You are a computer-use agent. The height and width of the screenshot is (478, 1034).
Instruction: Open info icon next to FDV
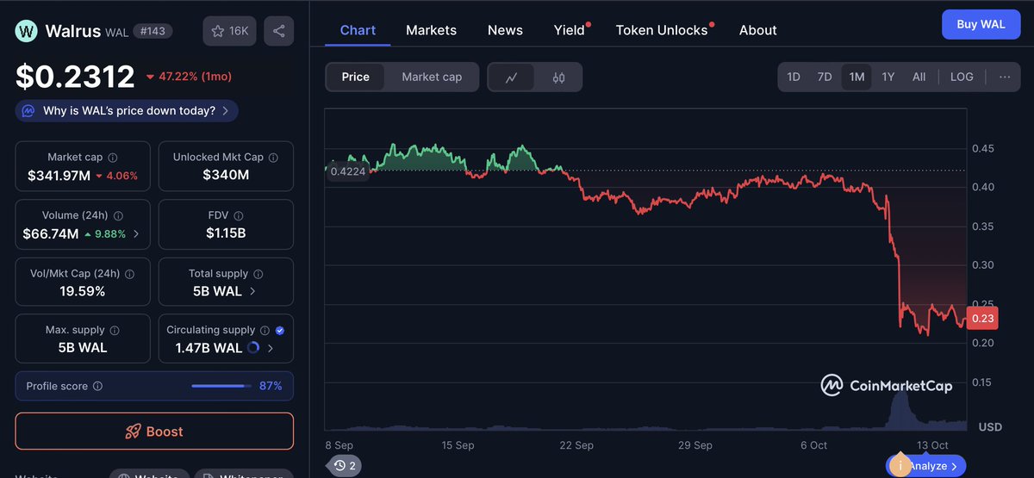tap(239, 216)
